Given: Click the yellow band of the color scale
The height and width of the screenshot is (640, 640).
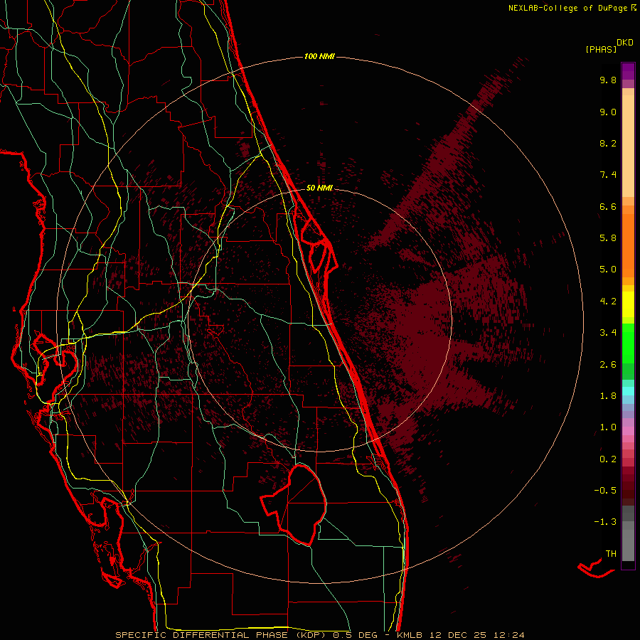Looking at the screenshot, I should point(628,304).
